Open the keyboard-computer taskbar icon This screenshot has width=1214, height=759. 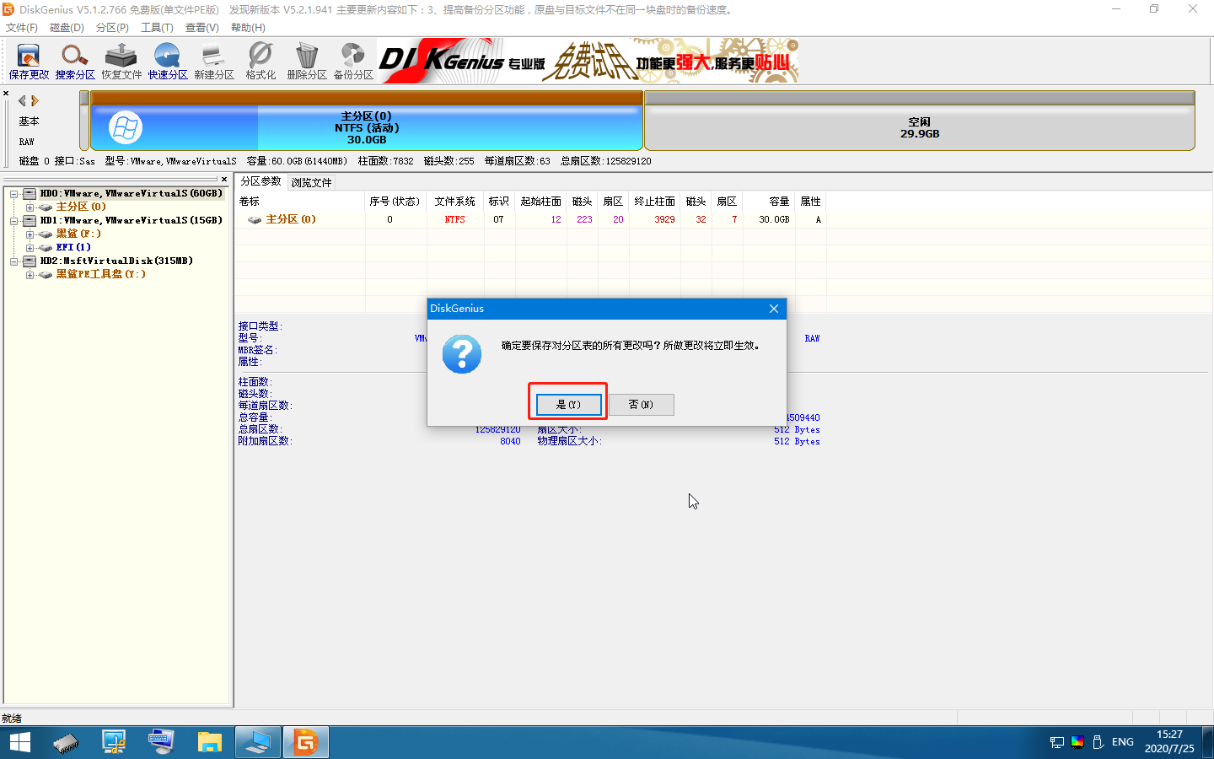point(161,742)
